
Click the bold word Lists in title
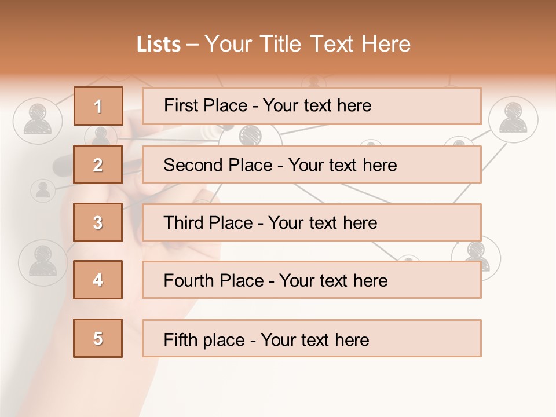click(159, 44)
